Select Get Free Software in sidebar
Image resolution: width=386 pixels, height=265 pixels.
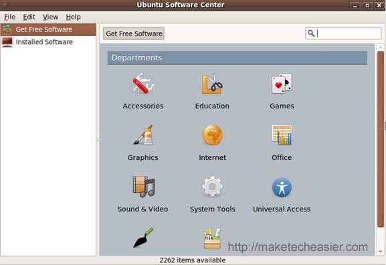point(48,29)
